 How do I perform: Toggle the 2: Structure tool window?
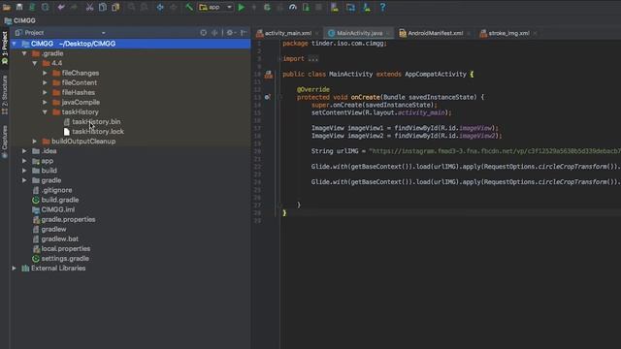point(4,95)
